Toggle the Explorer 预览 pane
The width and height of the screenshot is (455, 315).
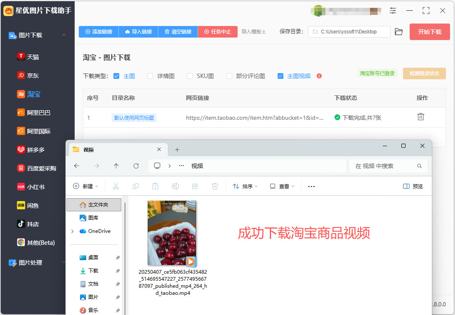(413, 186)
